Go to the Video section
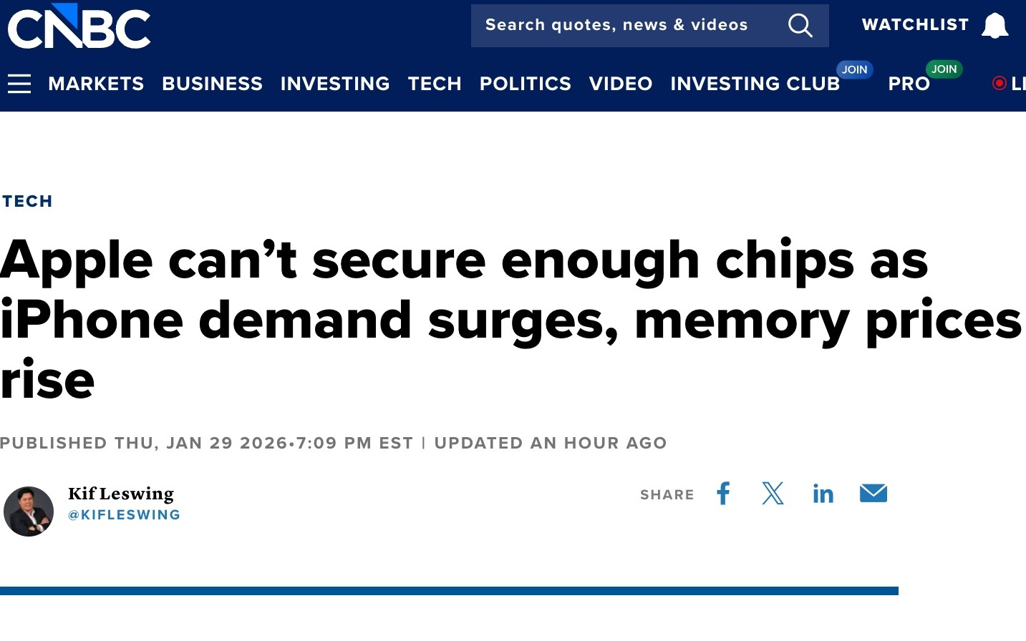The width and height of the screenshot is (1026, 641). pyautogui.click(x=621, y=84)
